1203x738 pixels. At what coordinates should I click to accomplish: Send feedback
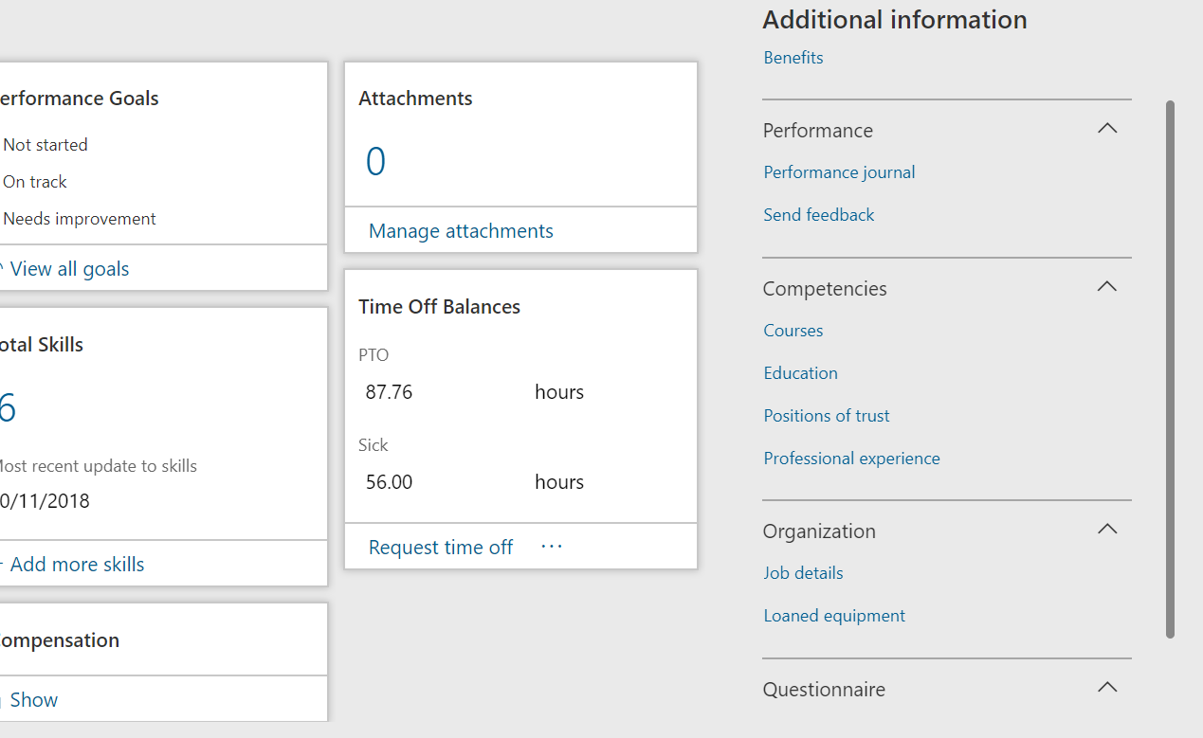point(818,214)
